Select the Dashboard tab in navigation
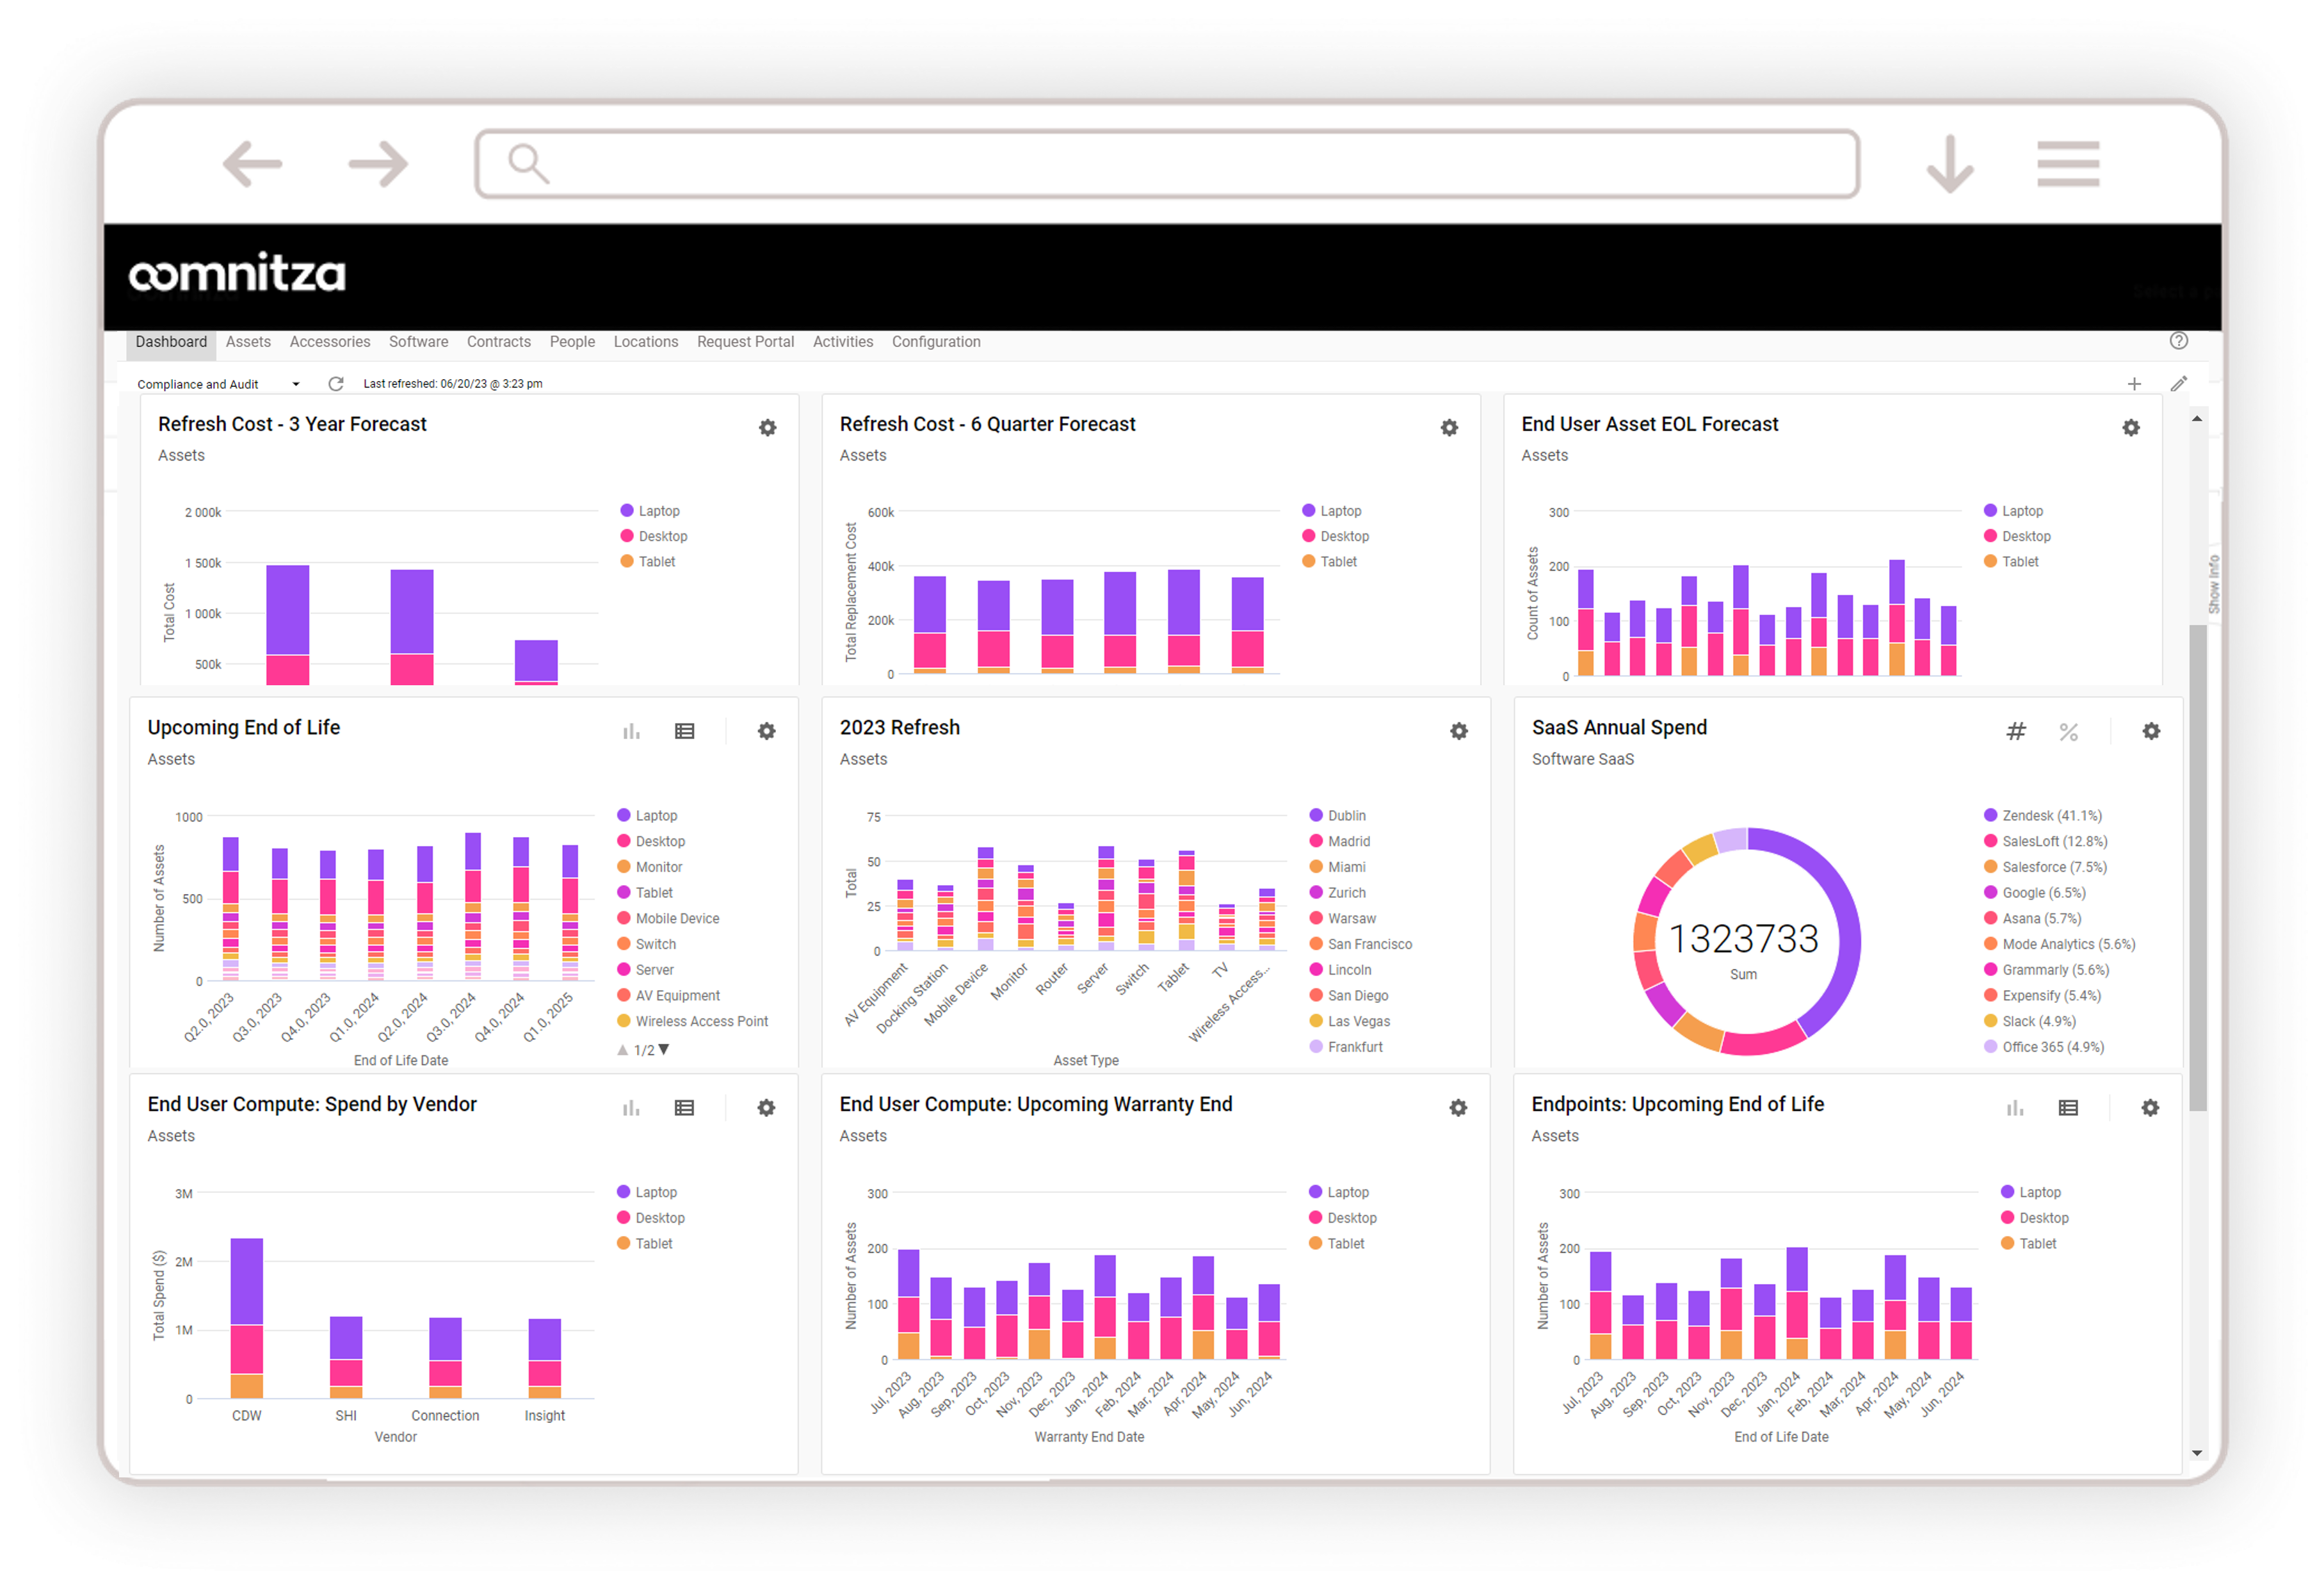The height and width of the screenshot is (1585, 2324). point(172,343)
